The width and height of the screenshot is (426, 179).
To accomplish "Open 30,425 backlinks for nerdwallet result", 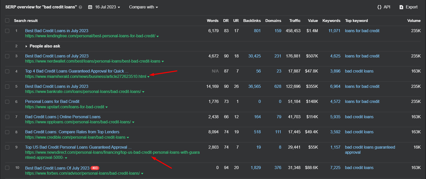I will [x=255, y=56].
